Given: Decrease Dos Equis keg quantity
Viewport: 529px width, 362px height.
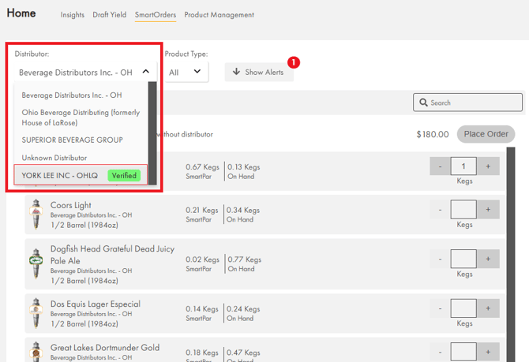Looking at the screenshot, I should pos(440,308).
